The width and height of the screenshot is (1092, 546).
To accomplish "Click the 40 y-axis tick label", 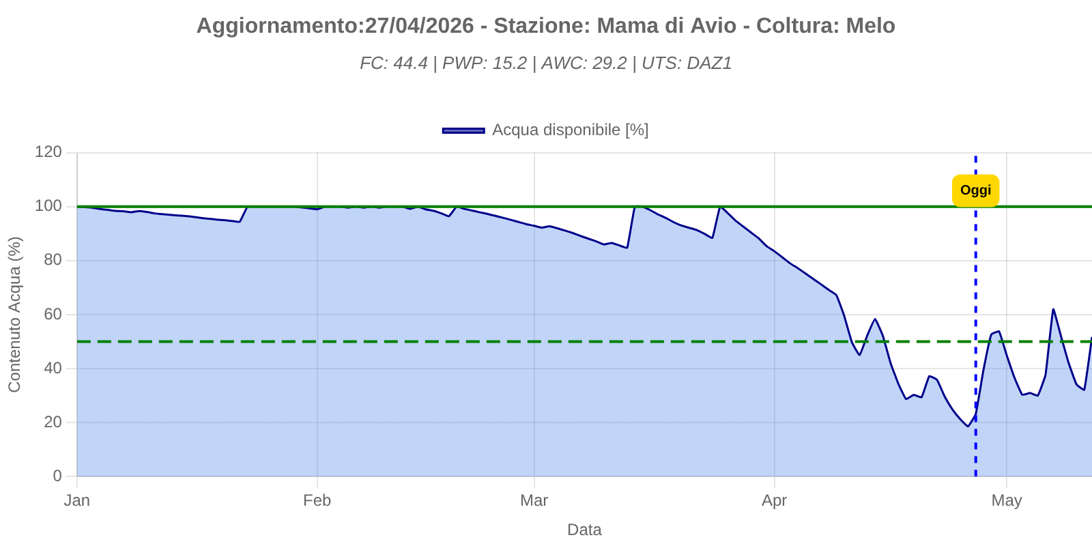I will [x=53, y=369].
